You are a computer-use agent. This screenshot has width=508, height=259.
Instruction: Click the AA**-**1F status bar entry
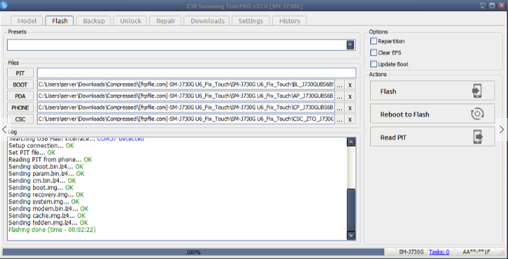tap(476, 252)
